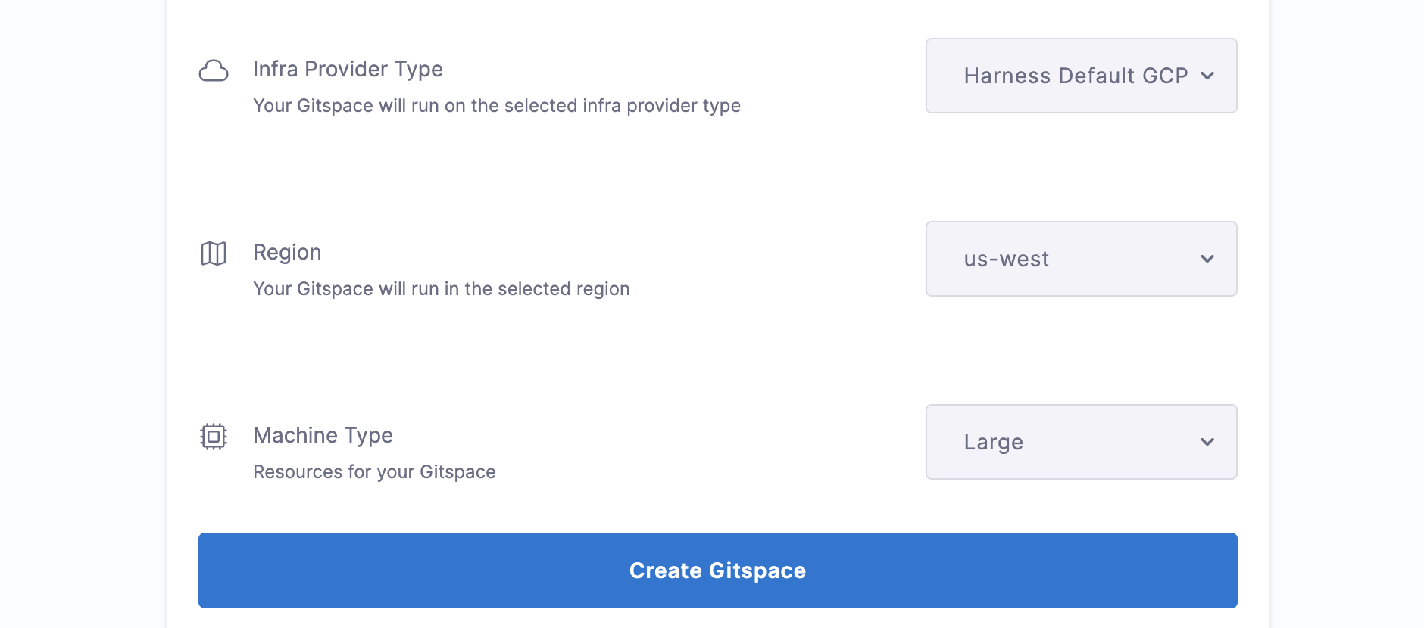Click the 'us-west' selected value text
The height and width of the screenshot is (628, 1424).
click(x=1006, y=259)
